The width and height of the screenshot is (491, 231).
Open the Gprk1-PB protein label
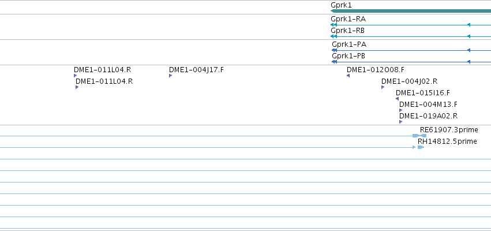pyautogui.click(x=348, y=56)
